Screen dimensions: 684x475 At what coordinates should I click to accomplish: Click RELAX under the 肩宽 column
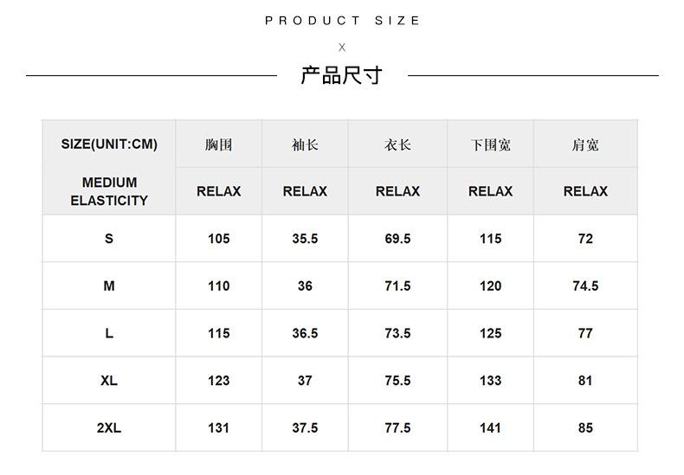585,191
